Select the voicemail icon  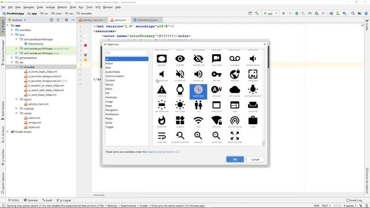pos(235,59)
